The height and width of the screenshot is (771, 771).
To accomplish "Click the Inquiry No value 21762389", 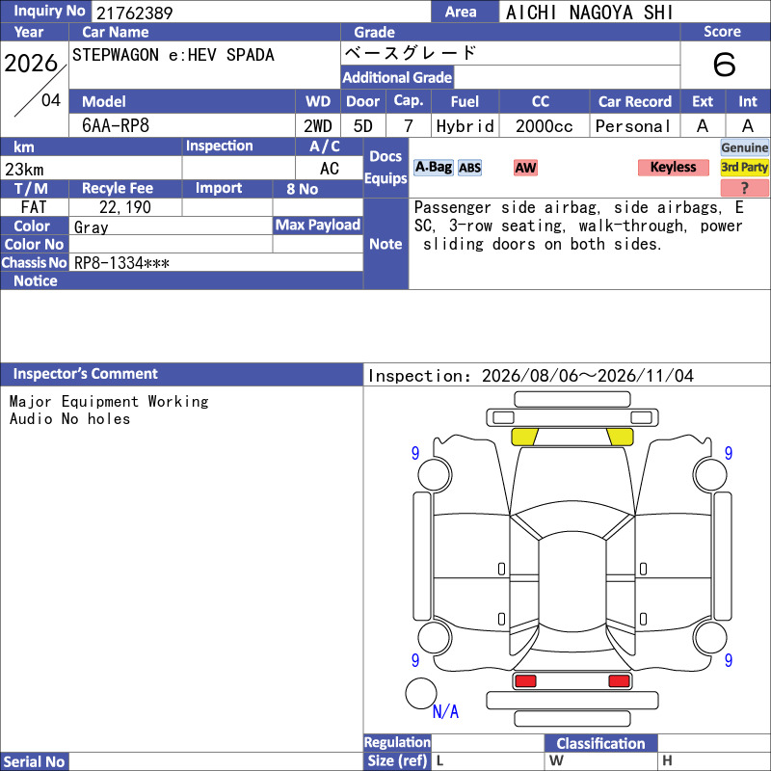I will pyautogui.click(x=134, y=13).
